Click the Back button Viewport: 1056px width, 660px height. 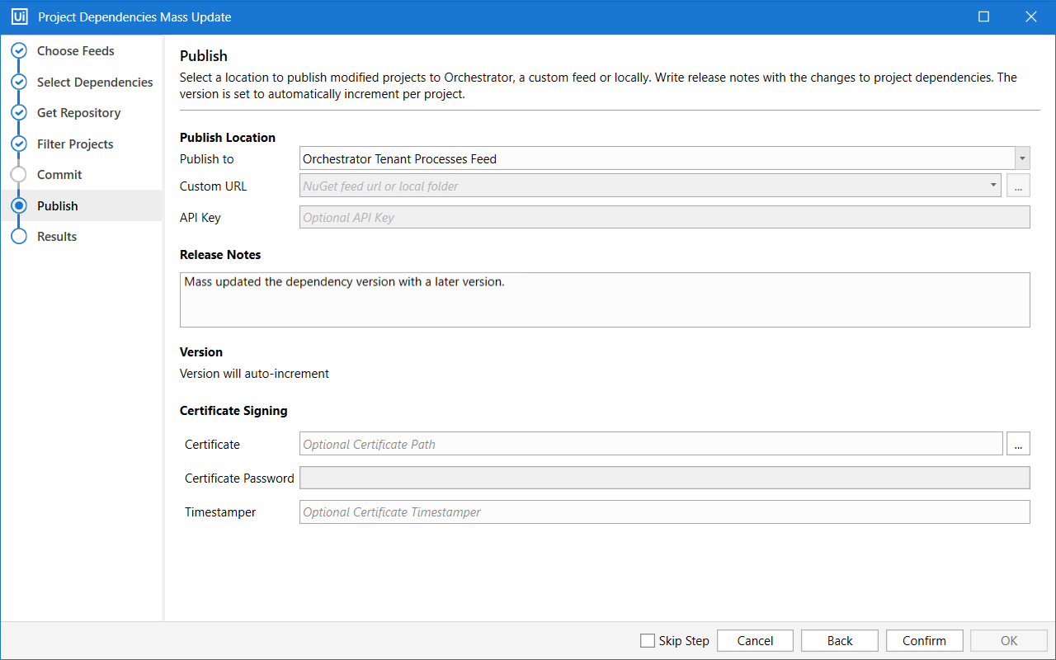[840, 641]
